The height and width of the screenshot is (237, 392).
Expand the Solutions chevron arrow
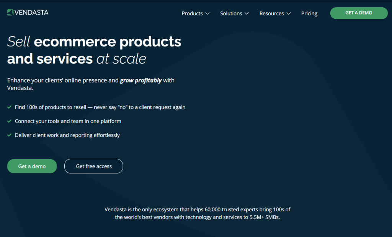tap(247, 13)
